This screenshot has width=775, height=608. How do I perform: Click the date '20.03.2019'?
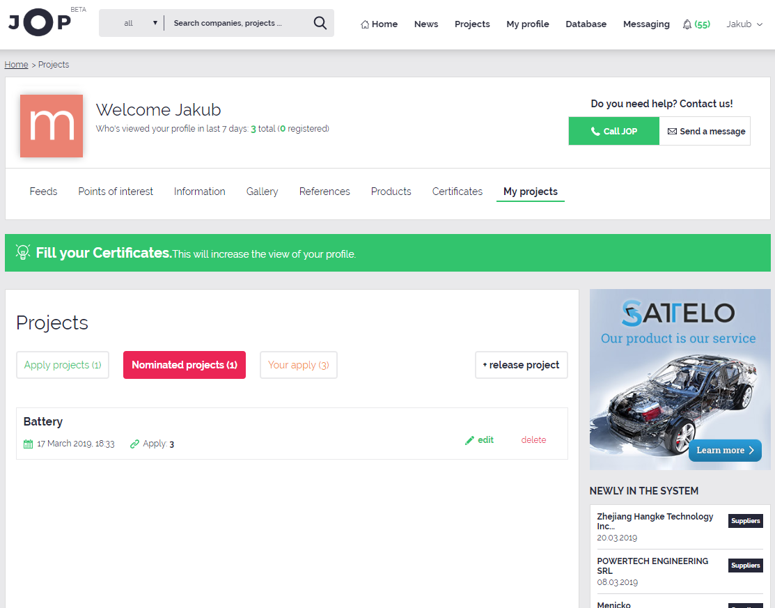click(x=617, y=538)
